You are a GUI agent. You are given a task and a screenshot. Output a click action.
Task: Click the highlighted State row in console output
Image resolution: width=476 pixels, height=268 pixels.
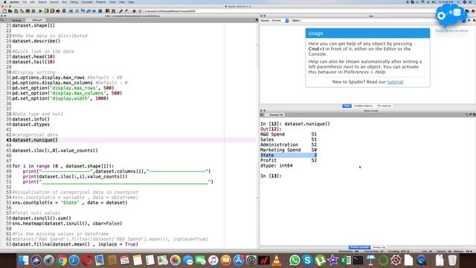pyautogui.click(x=289, y=156)
